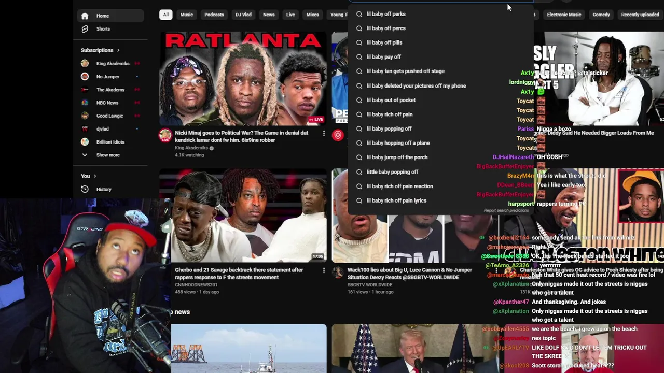Open the Shorts icon in sidebar

pos(85,29)
